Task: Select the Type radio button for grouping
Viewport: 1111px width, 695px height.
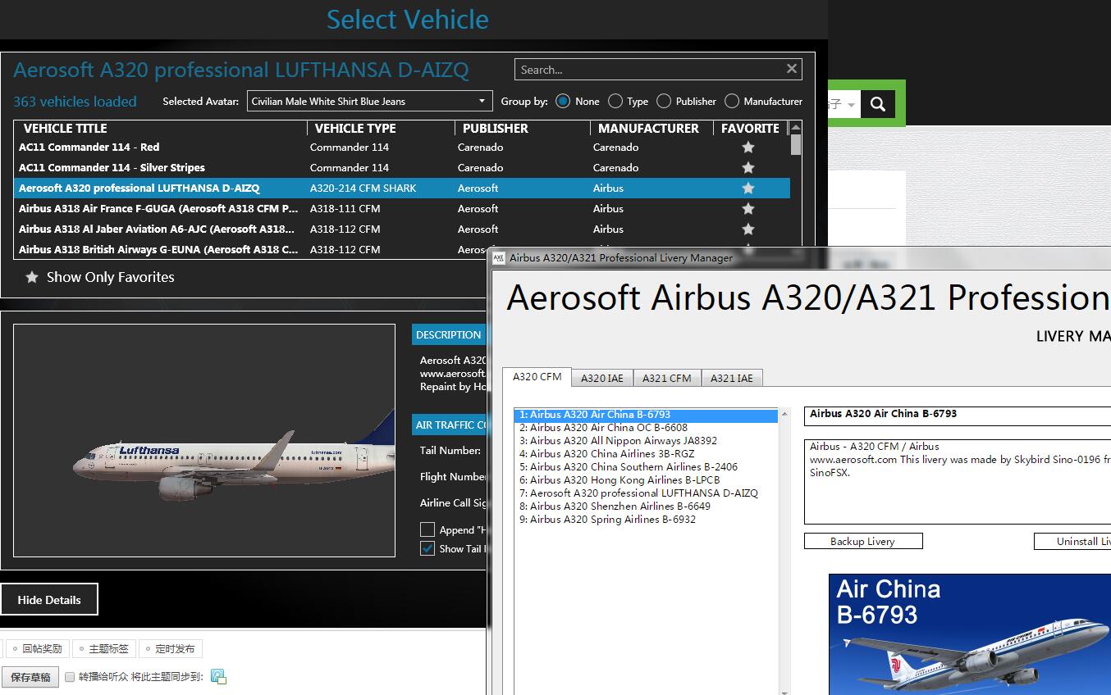Action: [615, 101]
